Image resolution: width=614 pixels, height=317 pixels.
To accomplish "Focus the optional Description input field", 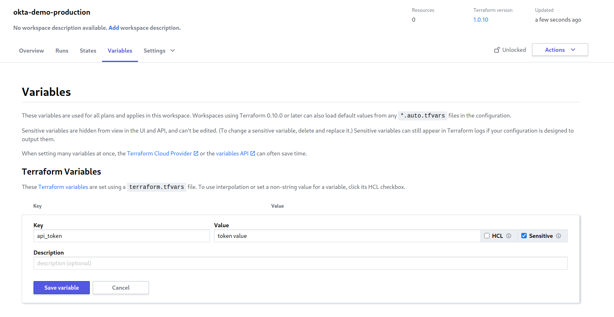I will [300, 263].
